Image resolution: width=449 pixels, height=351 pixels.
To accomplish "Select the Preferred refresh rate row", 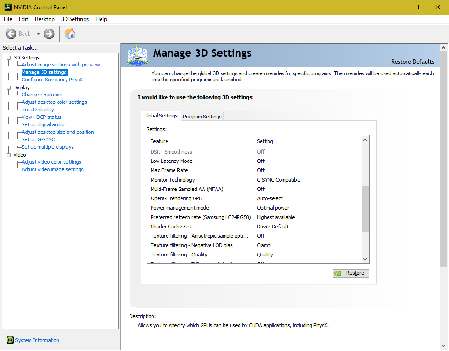I will (x=254, y=217).
